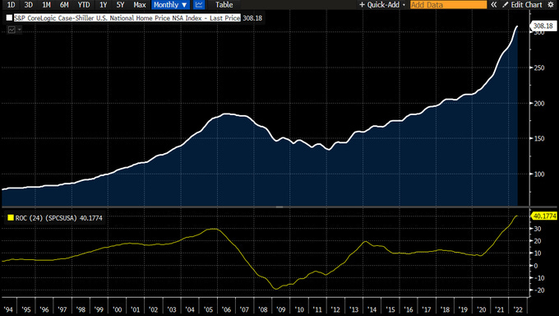Click the line chart view icon
The height and width of the screenshot is (316, 559).
click(x=199, y=5)
